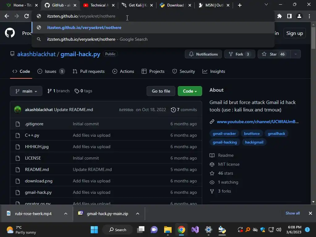Expand the green Code dropdown
Image resolution: width=316 pixels, height=237 pixels.
pos(190,91)
